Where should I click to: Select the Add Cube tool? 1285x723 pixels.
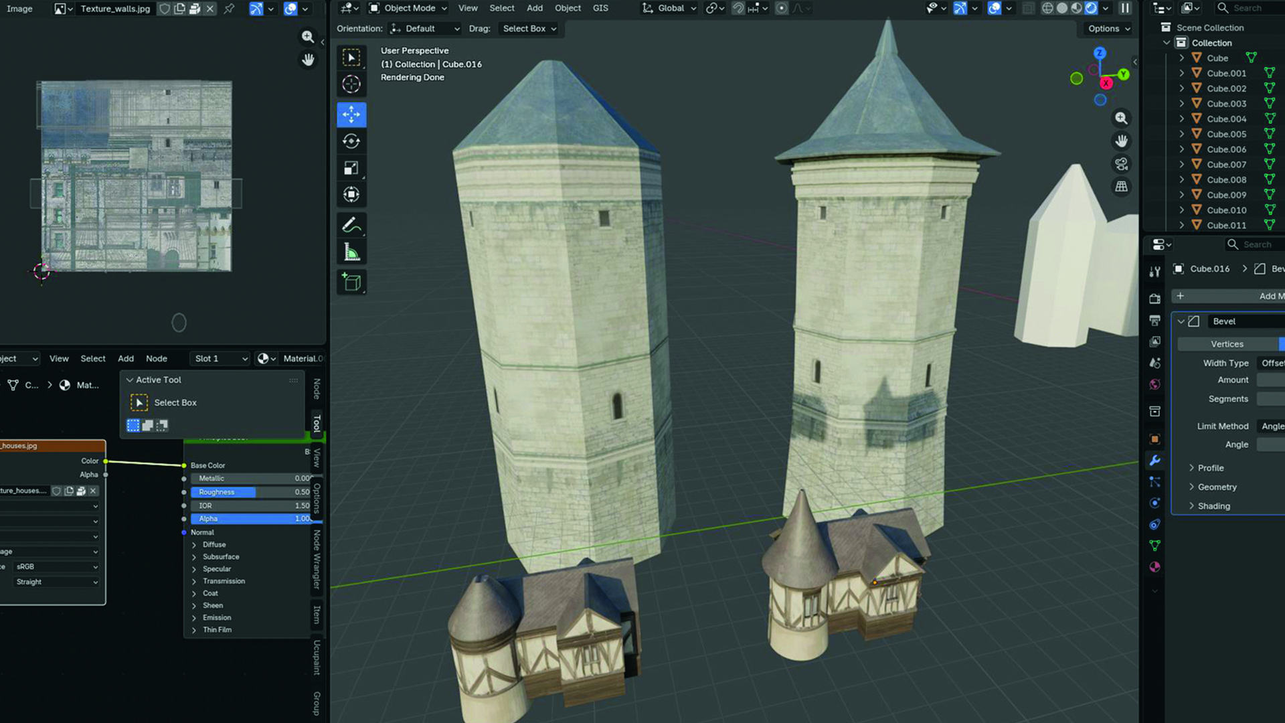coord(351,282)
